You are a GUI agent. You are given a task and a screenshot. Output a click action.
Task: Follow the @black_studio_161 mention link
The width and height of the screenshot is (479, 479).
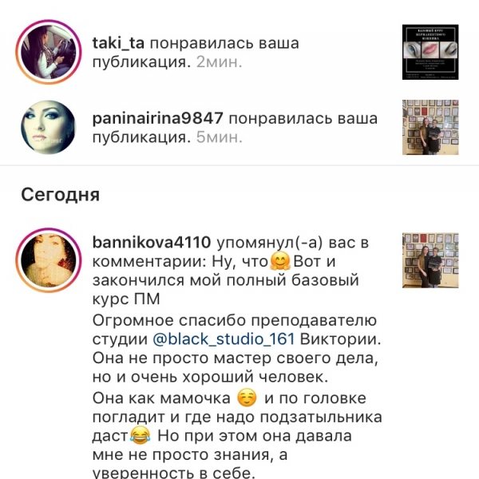point(224,339)
